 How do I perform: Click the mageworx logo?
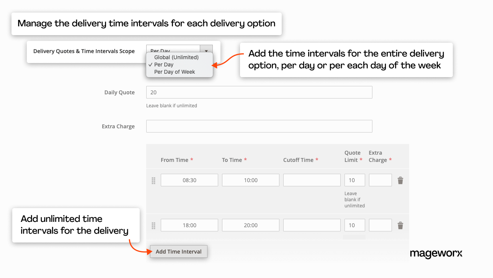[436, 253]
